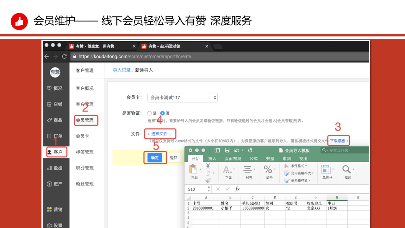Click Excel 字体 font group icon
Image resolution: width=405 pixels, height=228 pixels.
click(x=227, y=169)
